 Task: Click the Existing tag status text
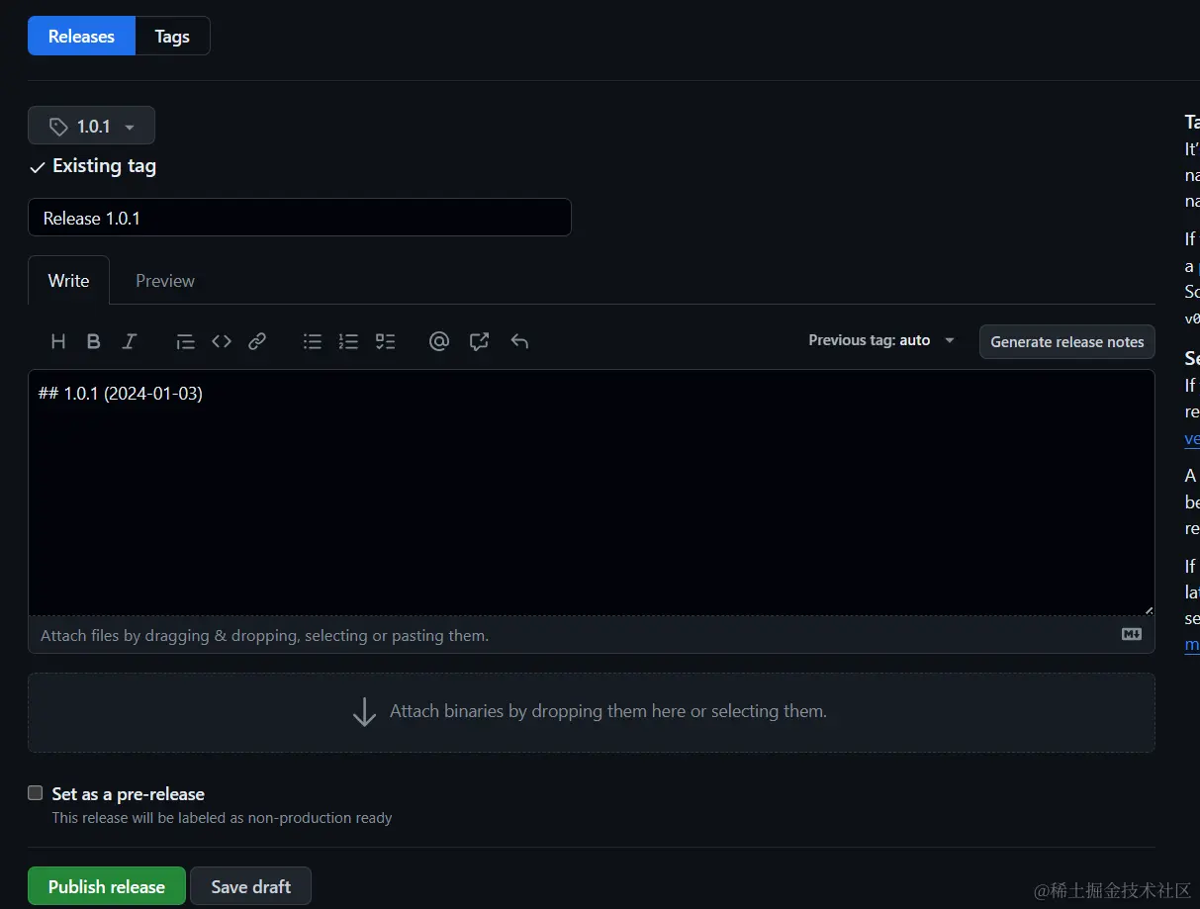coord(104,166)
